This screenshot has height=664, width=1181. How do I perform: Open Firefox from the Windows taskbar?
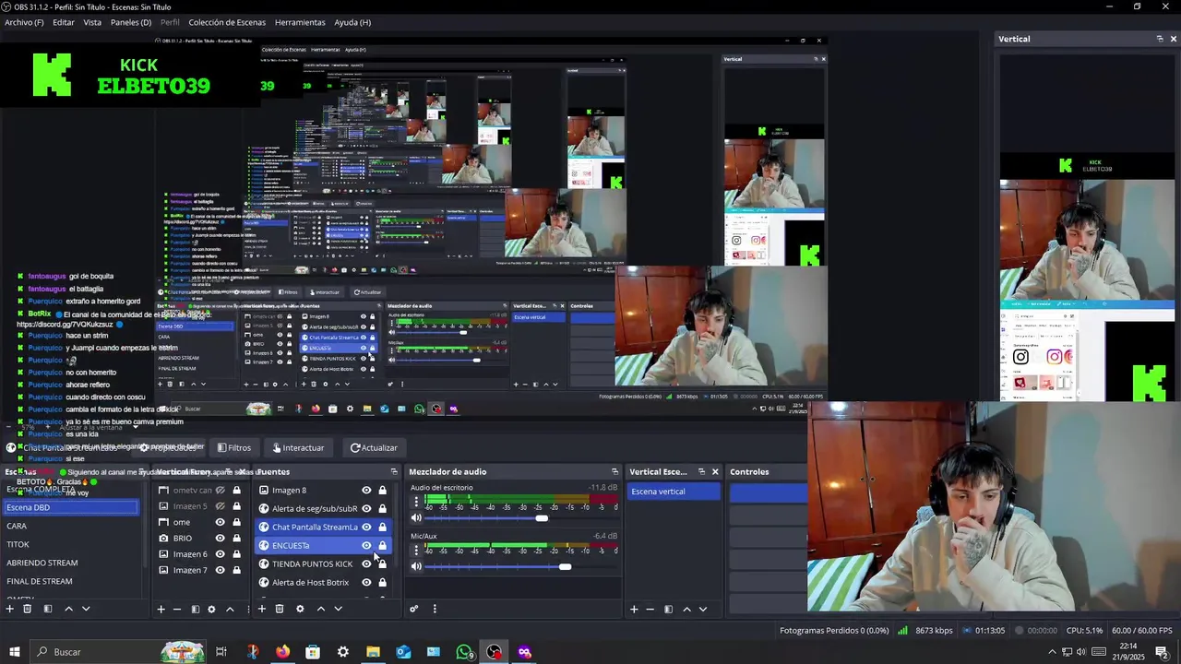tap(282, 652)
